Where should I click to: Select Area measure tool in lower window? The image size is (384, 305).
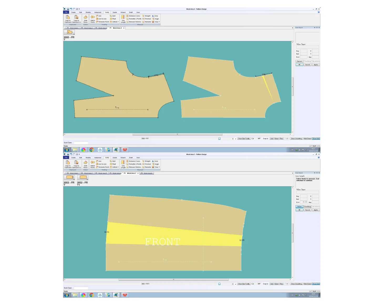[x=155, y=161]
